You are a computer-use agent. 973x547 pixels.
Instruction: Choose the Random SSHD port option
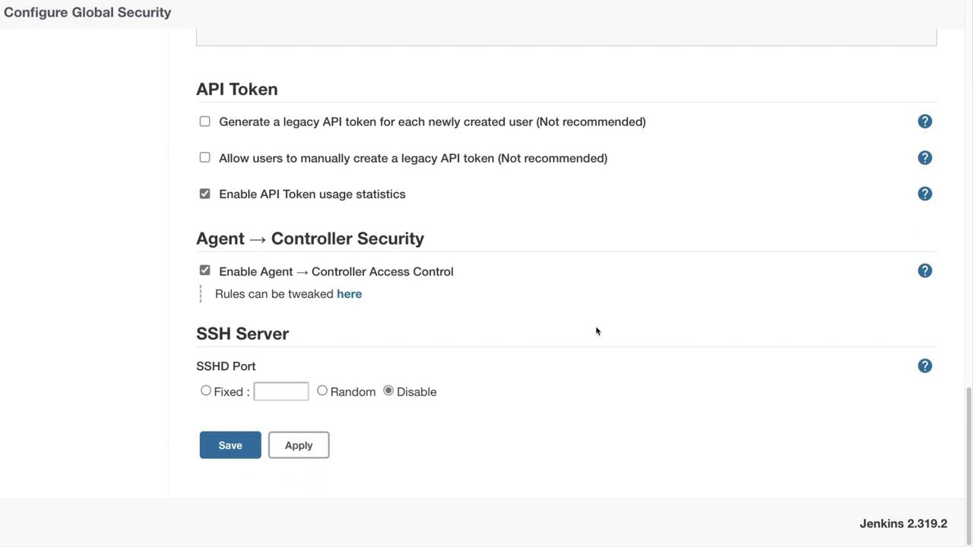pos(322,390)
